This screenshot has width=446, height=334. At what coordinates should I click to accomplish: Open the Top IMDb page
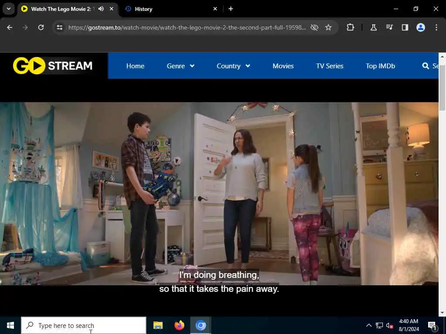pyautogui.click(x=380, y=66)
